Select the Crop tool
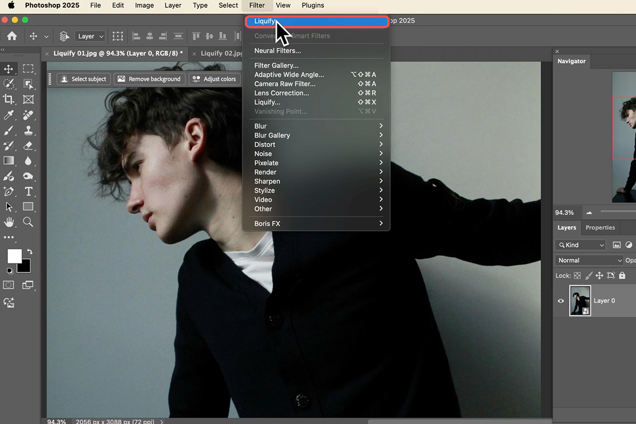This screenshot has width=636, height=424. coord(9,99)
